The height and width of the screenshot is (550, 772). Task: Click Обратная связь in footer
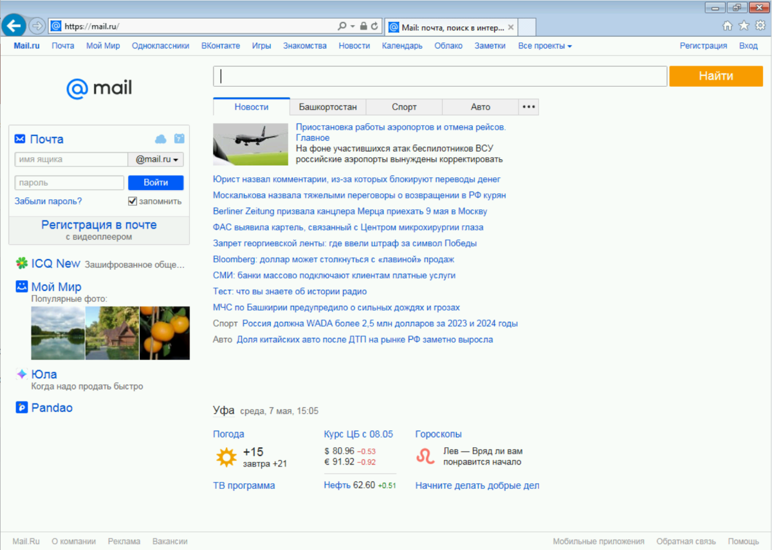click(x=686, y=541)
